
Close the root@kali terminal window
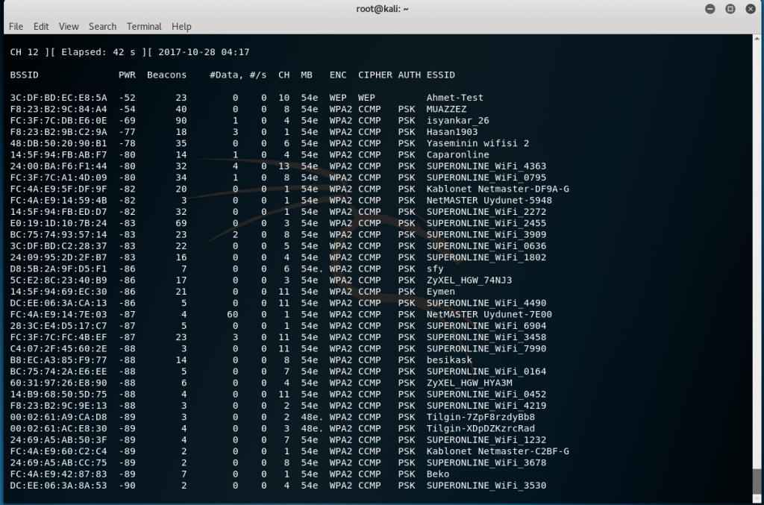pyautogui.click(x=751, y=9)
